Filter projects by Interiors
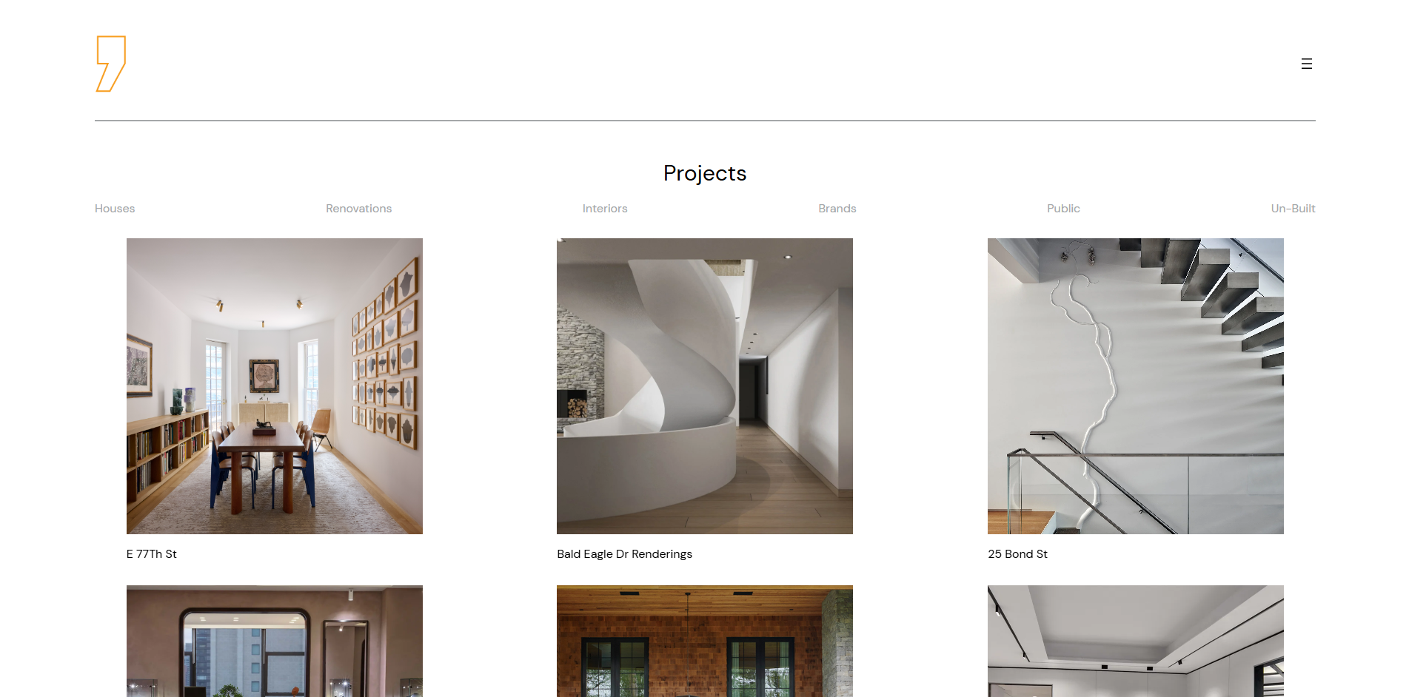Image resolution: width=1409 pixels, height=697 pixels. coord(605,209)
